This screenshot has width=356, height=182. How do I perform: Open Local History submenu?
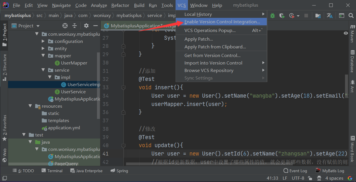(222, 14)
